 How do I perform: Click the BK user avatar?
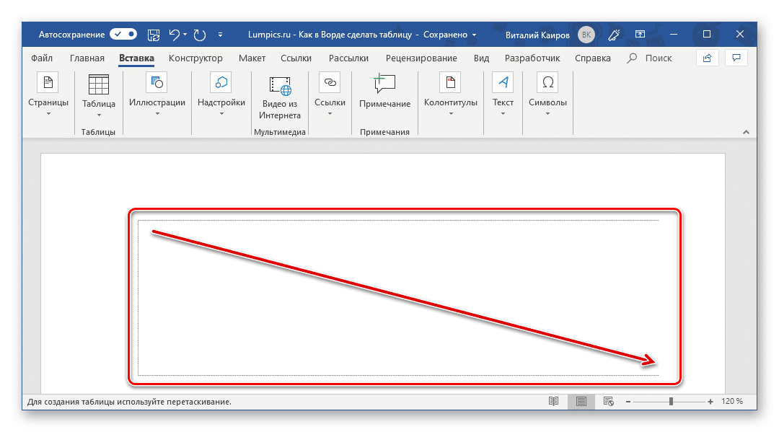(586, 35)
